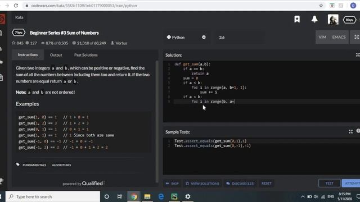The width and height of the screenshot is (360, 202).
Task: Click Chrome taskbar icon
Action: [x=134, y=196]
